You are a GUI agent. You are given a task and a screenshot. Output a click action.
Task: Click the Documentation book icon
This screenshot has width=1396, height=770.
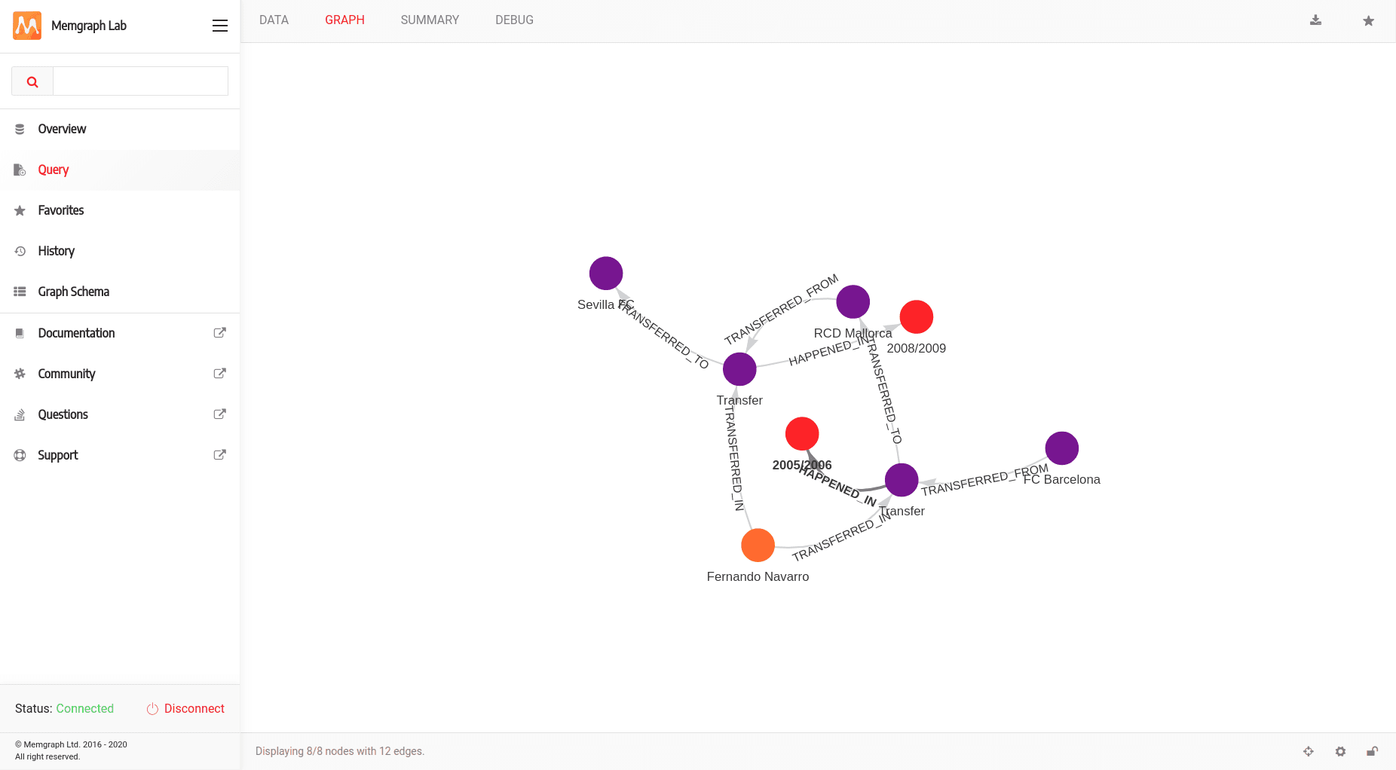pos(20,333)
